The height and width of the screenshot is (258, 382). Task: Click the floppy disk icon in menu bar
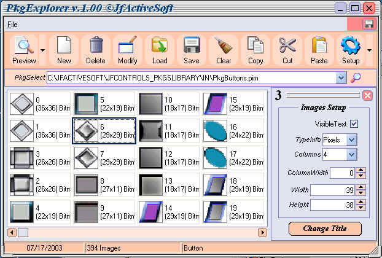pos(369,24)
